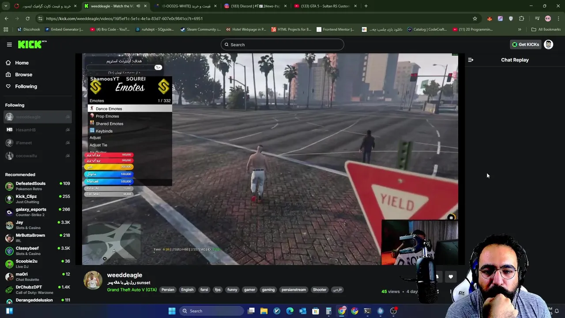Open Microsoft Edge from taskbar
The image size is (565, 318).
point(290,311)
